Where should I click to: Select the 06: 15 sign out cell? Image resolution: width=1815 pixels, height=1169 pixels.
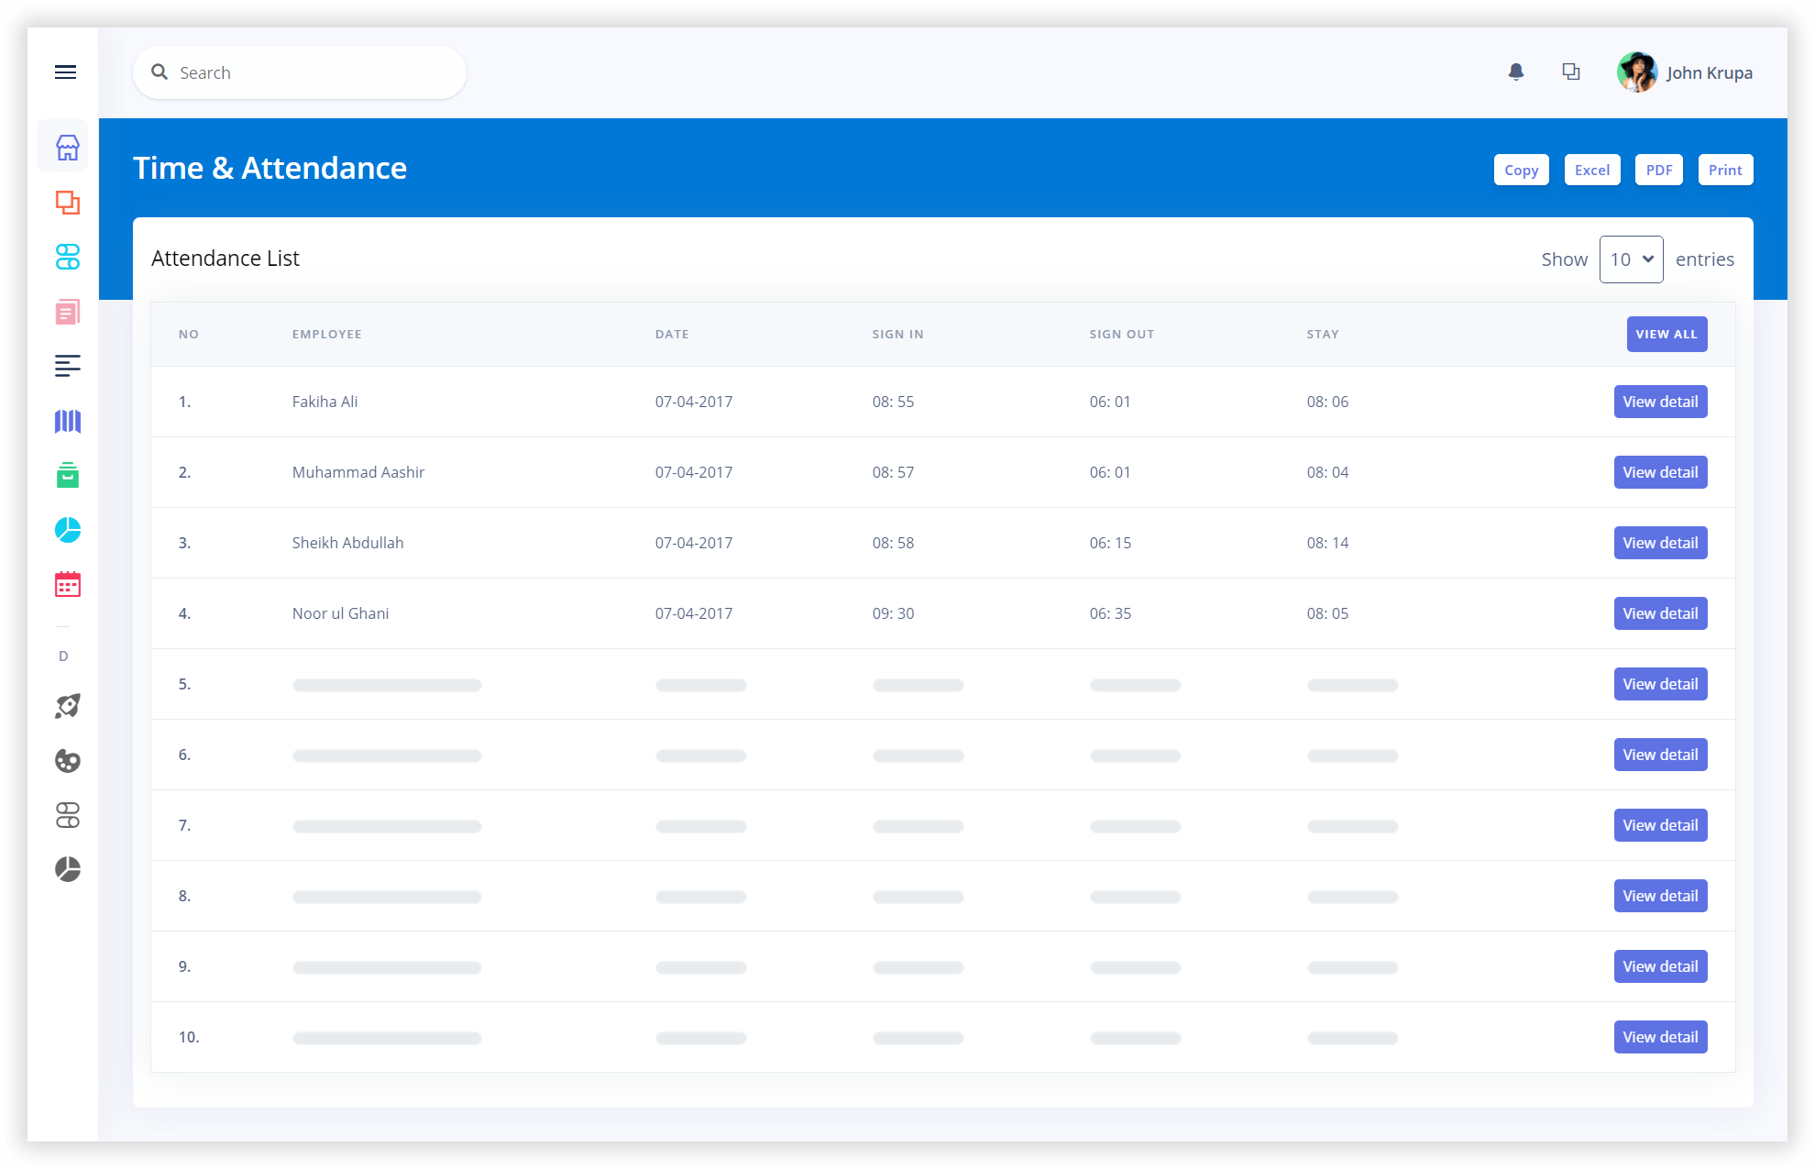(1110, 543)
